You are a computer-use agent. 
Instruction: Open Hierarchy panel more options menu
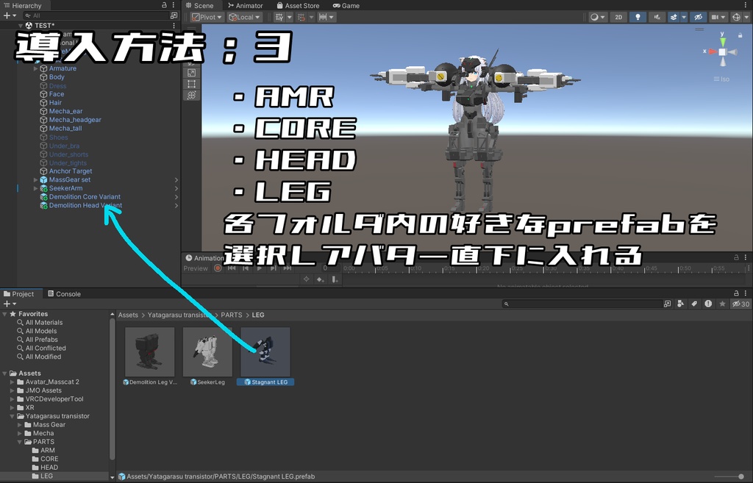tap(174, 5)
